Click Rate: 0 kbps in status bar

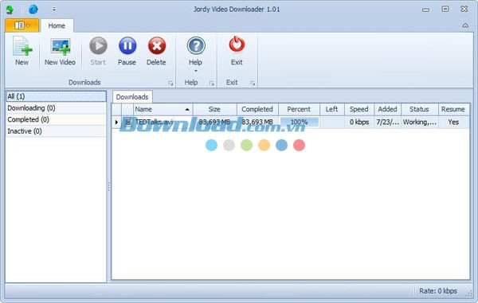(x=438, y=291)
